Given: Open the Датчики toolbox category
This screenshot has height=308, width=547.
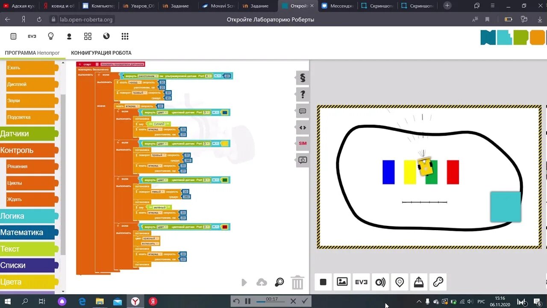Looking at the screenshot, I should pos(28,133).
